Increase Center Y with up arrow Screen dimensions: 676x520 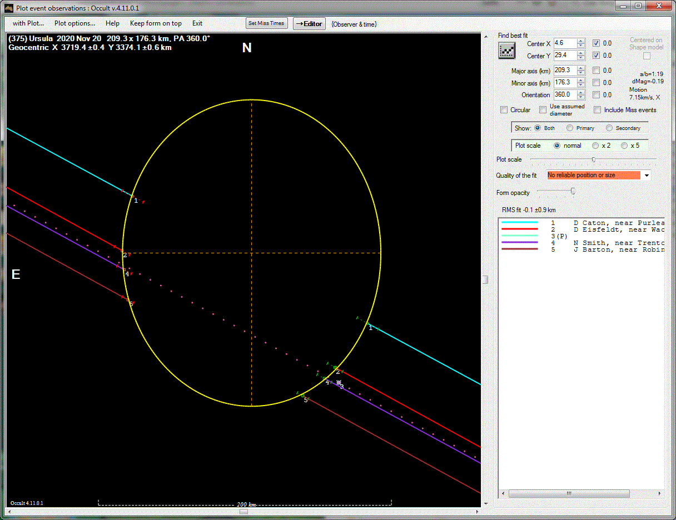(x=581, y=53)
